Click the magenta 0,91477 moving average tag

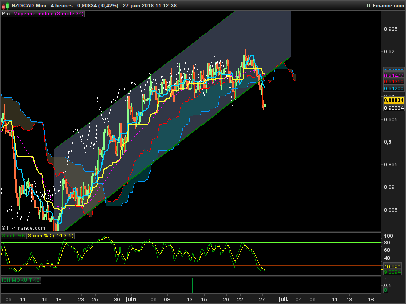click(x=394, y=75)
